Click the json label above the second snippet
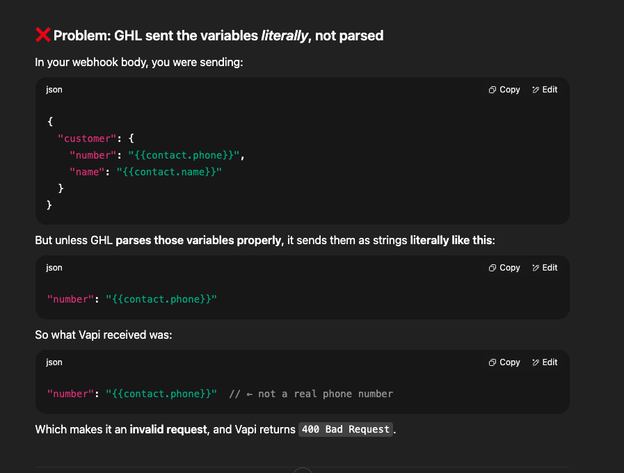The image size is (624, 473). (x=54, y=267)
